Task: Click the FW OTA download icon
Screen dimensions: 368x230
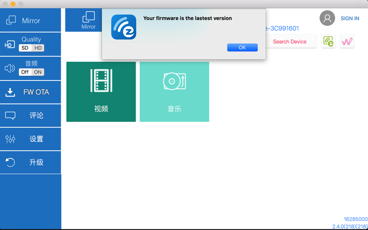Action: coord(10,92)
